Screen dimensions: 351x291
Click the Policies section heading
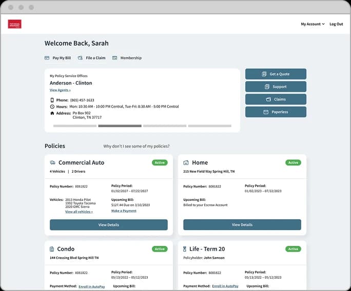55,146
